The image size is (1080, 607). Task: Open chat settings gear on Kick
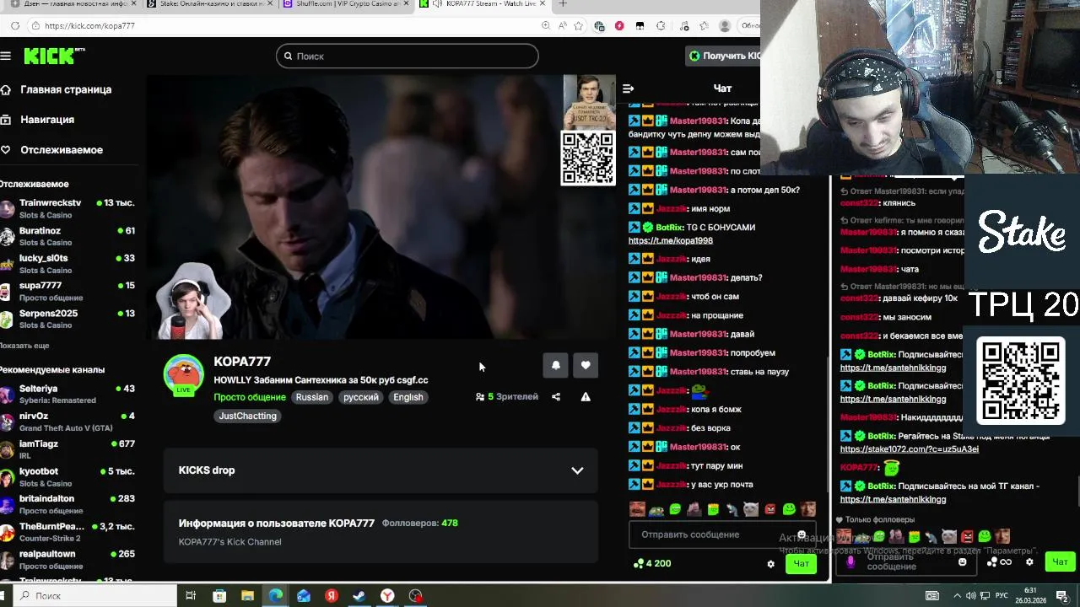click(770, 564)
